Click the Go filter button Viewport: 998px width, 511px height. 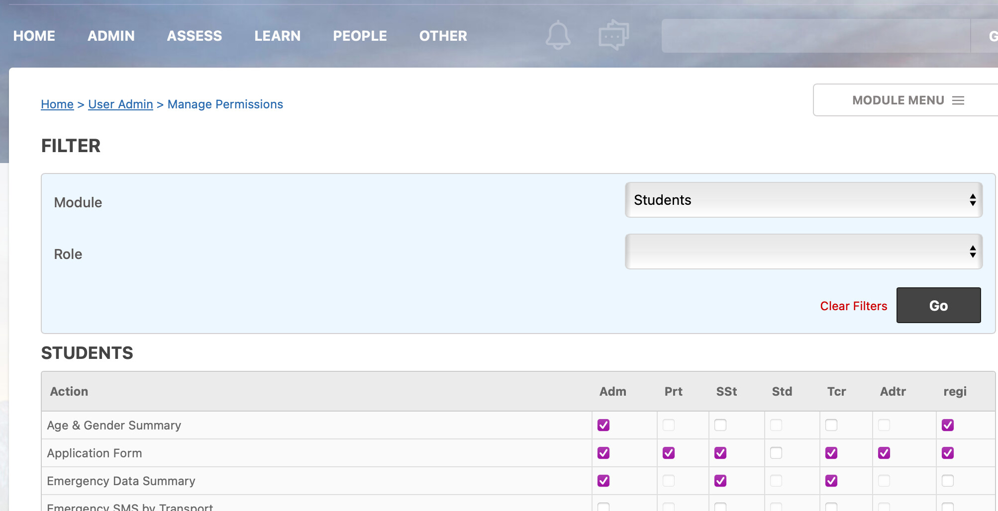pyautogui.click(x=938, y=305)
